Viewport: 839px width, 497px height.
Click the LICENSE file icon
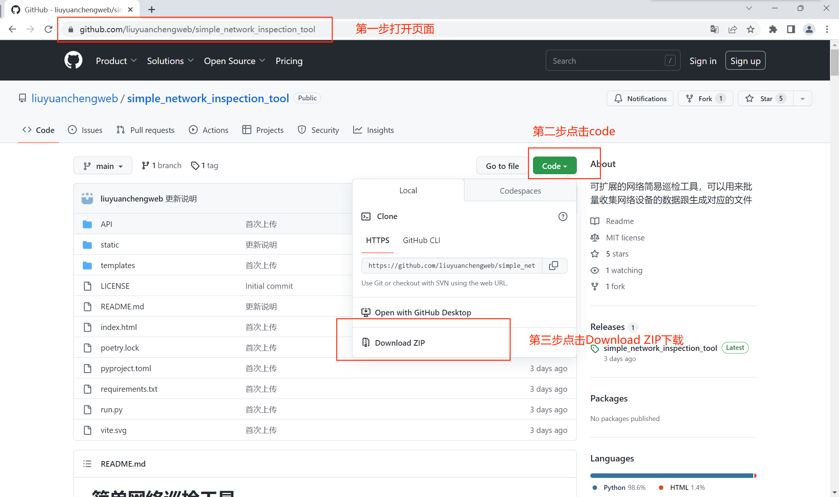(87, 286)
